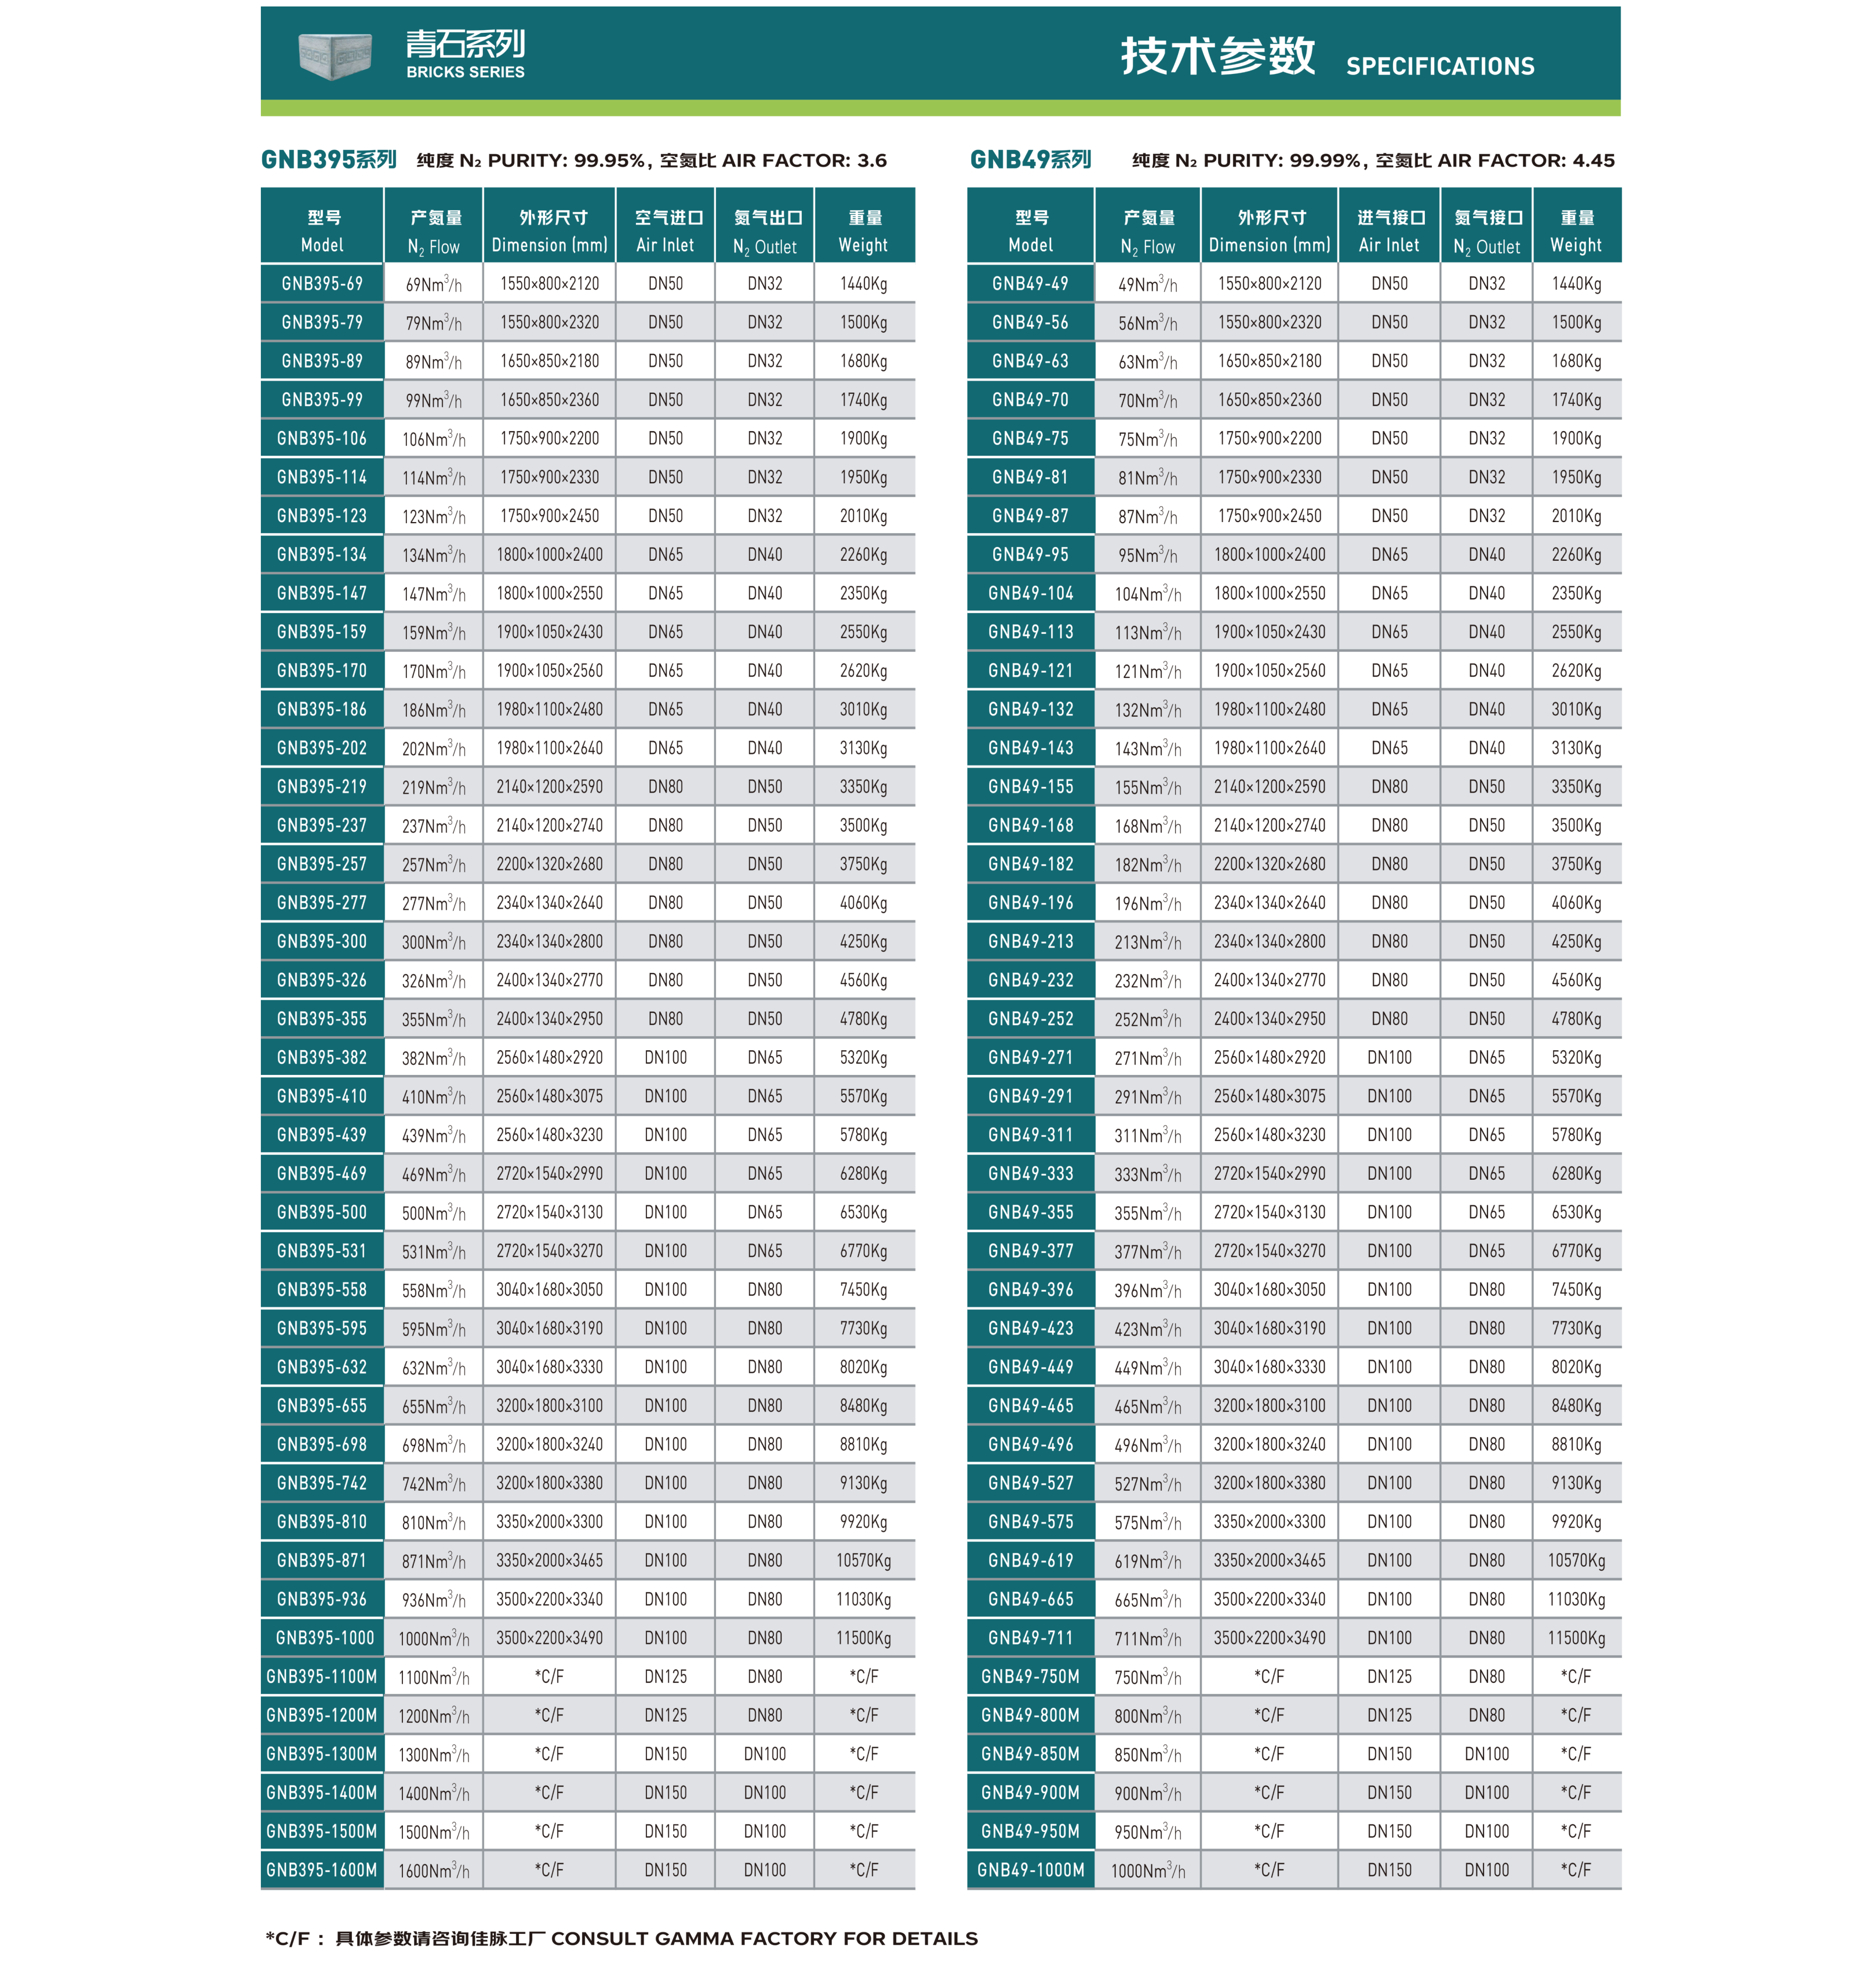Click the 1550×800×2120 dimension in GNB395-69 row
This screenshot has width=1876, height=1988.
[x=550, y=284]
